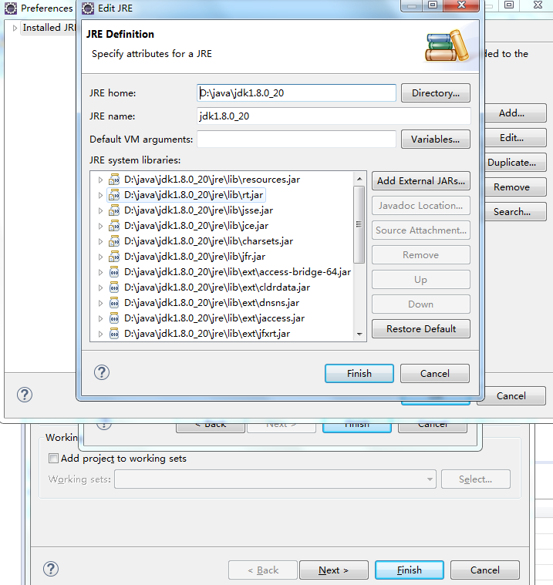The height and width of the screenshot is (585, 553).
Task: Click the JRE home path field
Action: 296,93
